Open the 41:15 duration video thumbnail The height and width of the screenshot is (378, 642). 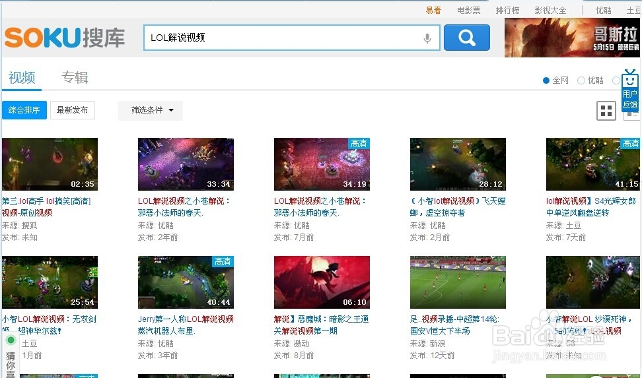click(x=593, y=164)
